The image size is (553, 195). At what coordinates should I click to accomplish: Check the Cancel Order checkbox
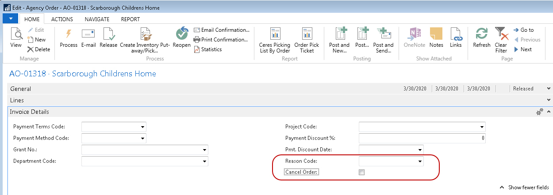click(361, 172)
